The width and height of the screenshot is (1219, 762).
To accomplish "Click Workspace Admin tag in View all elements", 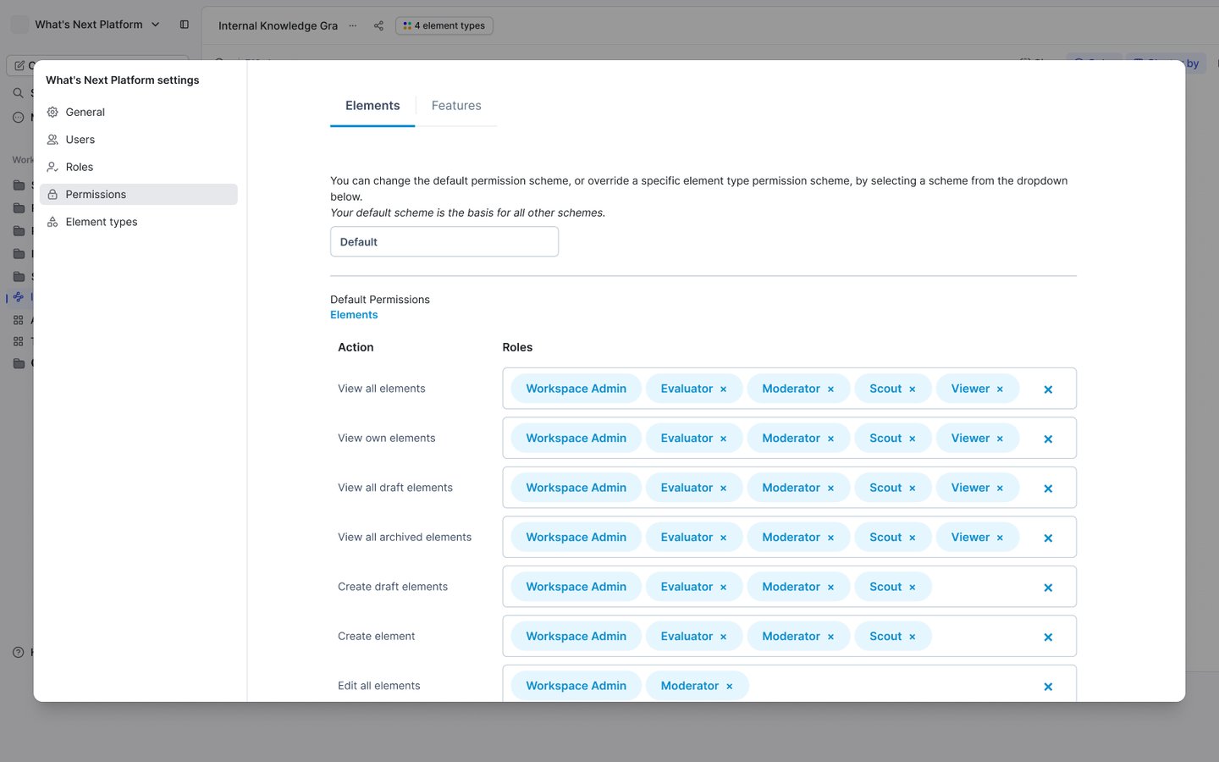I will coord(576,389).
